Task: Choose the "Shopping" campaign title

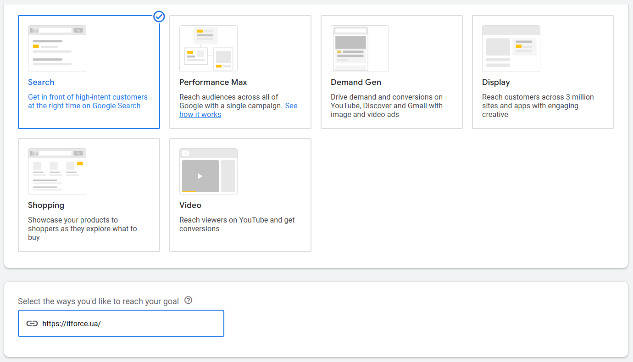Action: pyautogui.click(x=46, y=206)
